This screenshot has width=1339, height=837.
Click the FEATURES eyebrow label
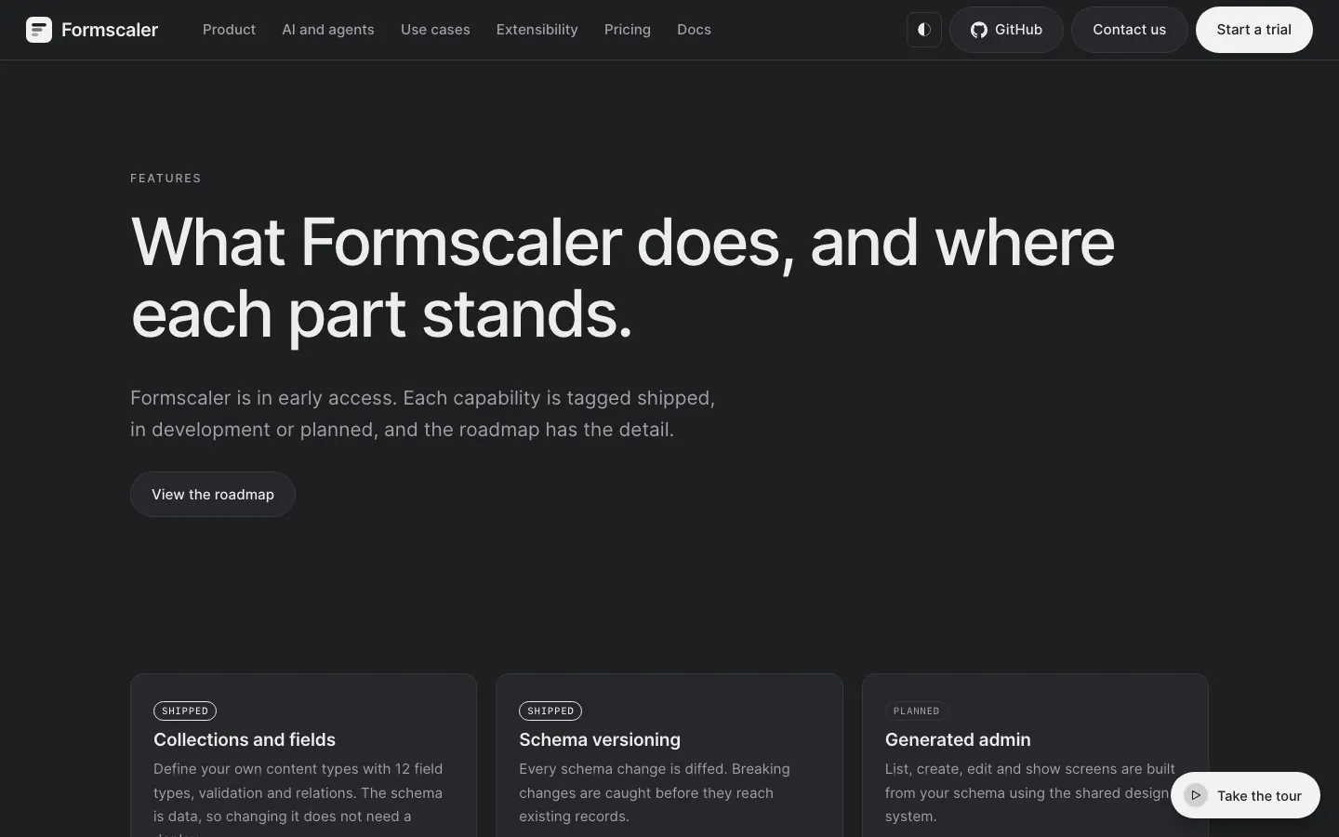(166, 178)
